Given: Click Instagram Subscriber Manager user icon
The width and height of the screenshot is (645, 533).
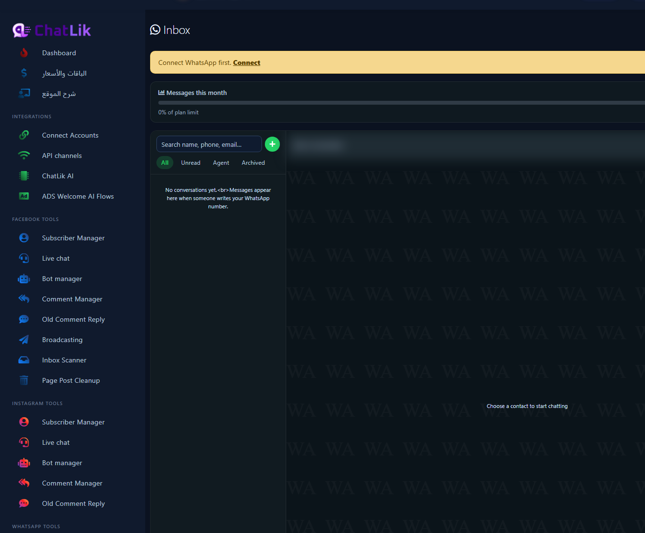Looking at the screenshot, I should (24, 422).
